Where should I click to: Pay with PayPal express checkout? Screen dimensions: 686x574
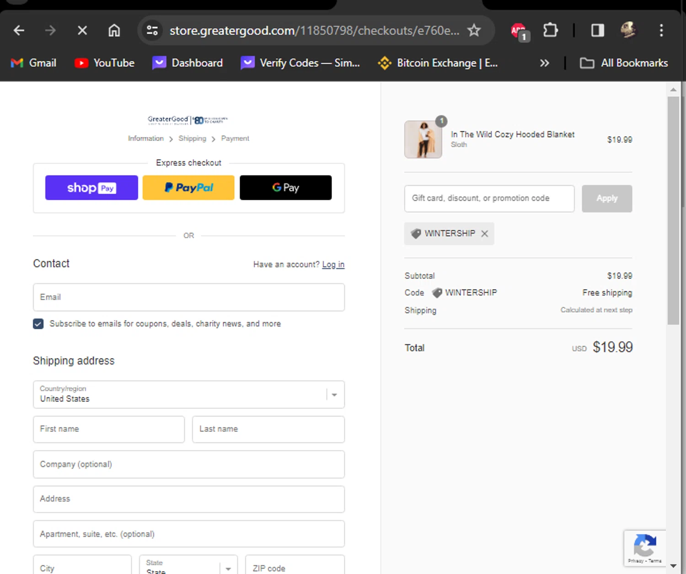188,188
